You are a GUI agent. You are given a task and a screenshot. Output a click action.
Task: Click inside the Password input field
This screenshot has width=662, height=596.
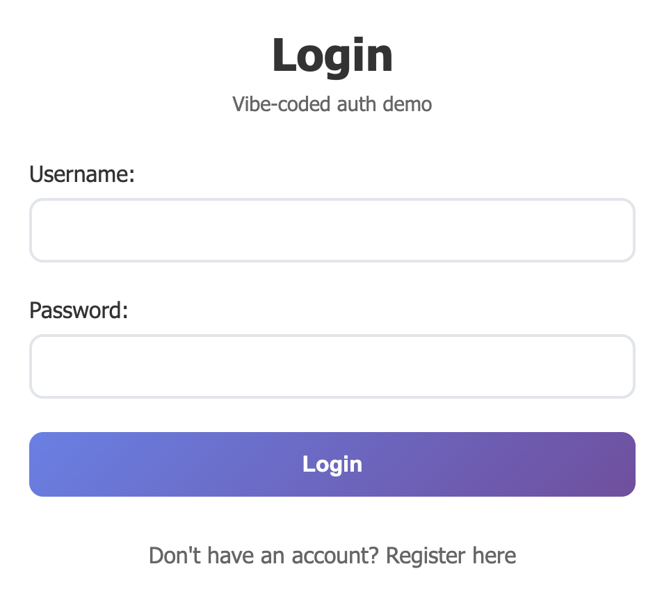332,366
